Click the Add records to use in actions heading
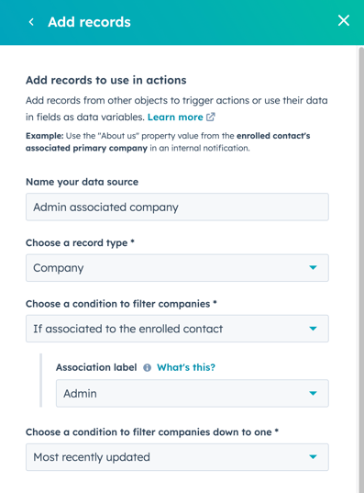The height and width of the screenshot is (493, 364). (x=105, y=80)
